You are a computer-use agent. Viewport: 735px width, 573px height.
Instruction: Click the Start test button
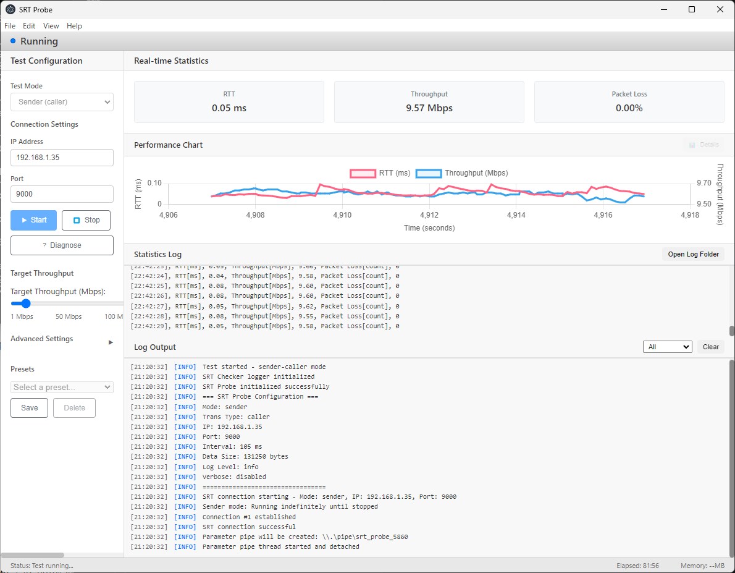click(x=34, y=220)
